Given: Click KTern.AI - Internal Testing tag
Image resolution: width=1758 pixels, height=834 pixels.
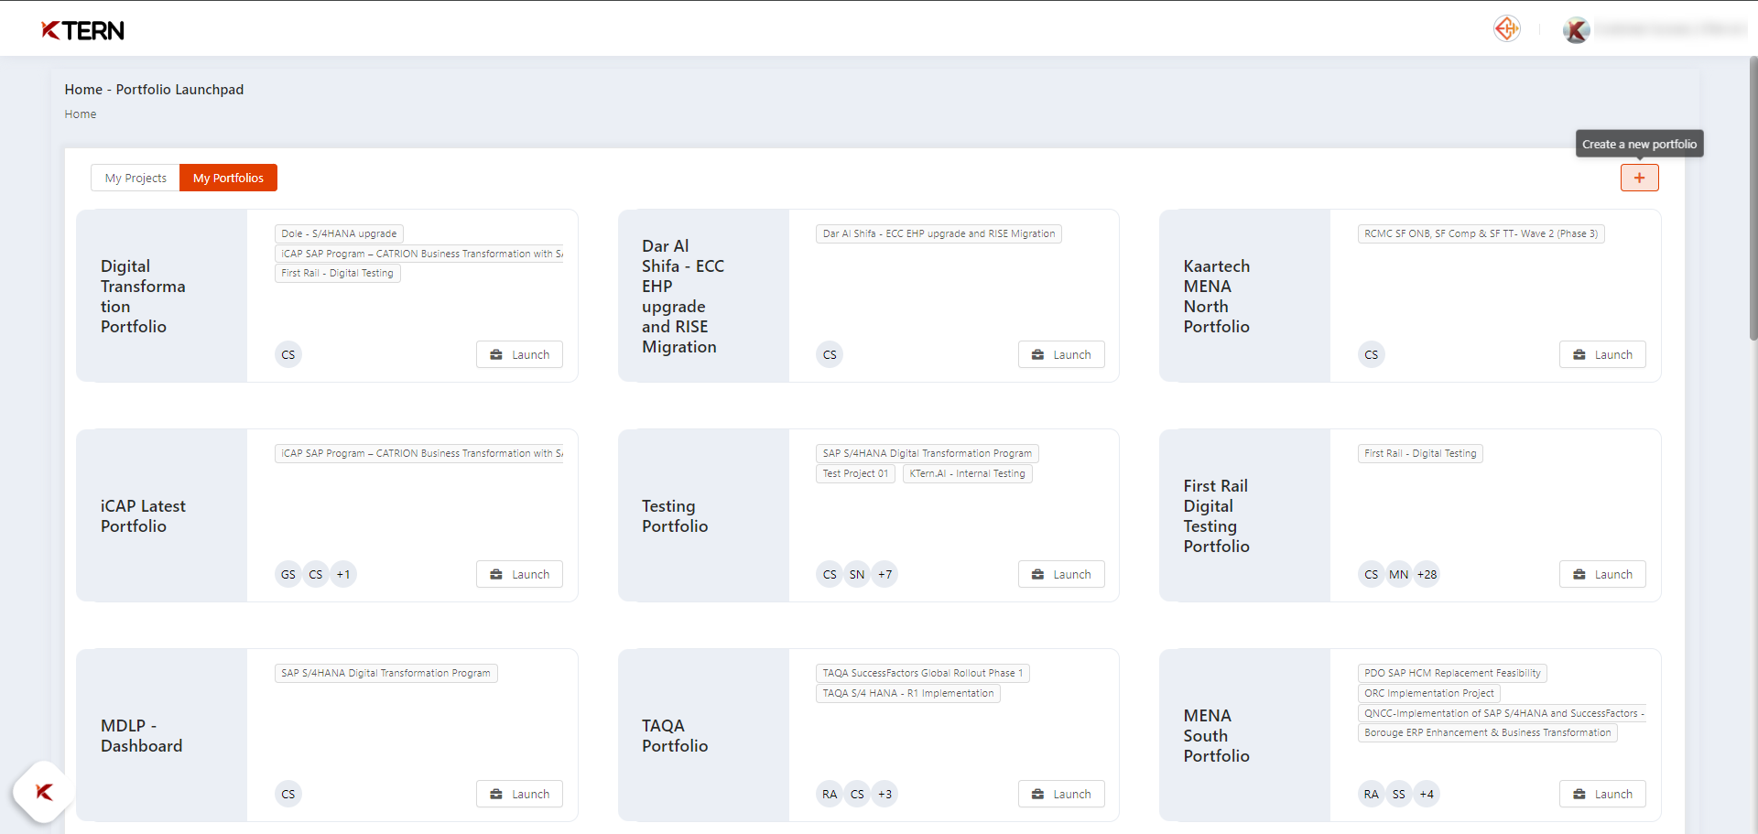Looking at the screenshot, I should tap(967, 473).
